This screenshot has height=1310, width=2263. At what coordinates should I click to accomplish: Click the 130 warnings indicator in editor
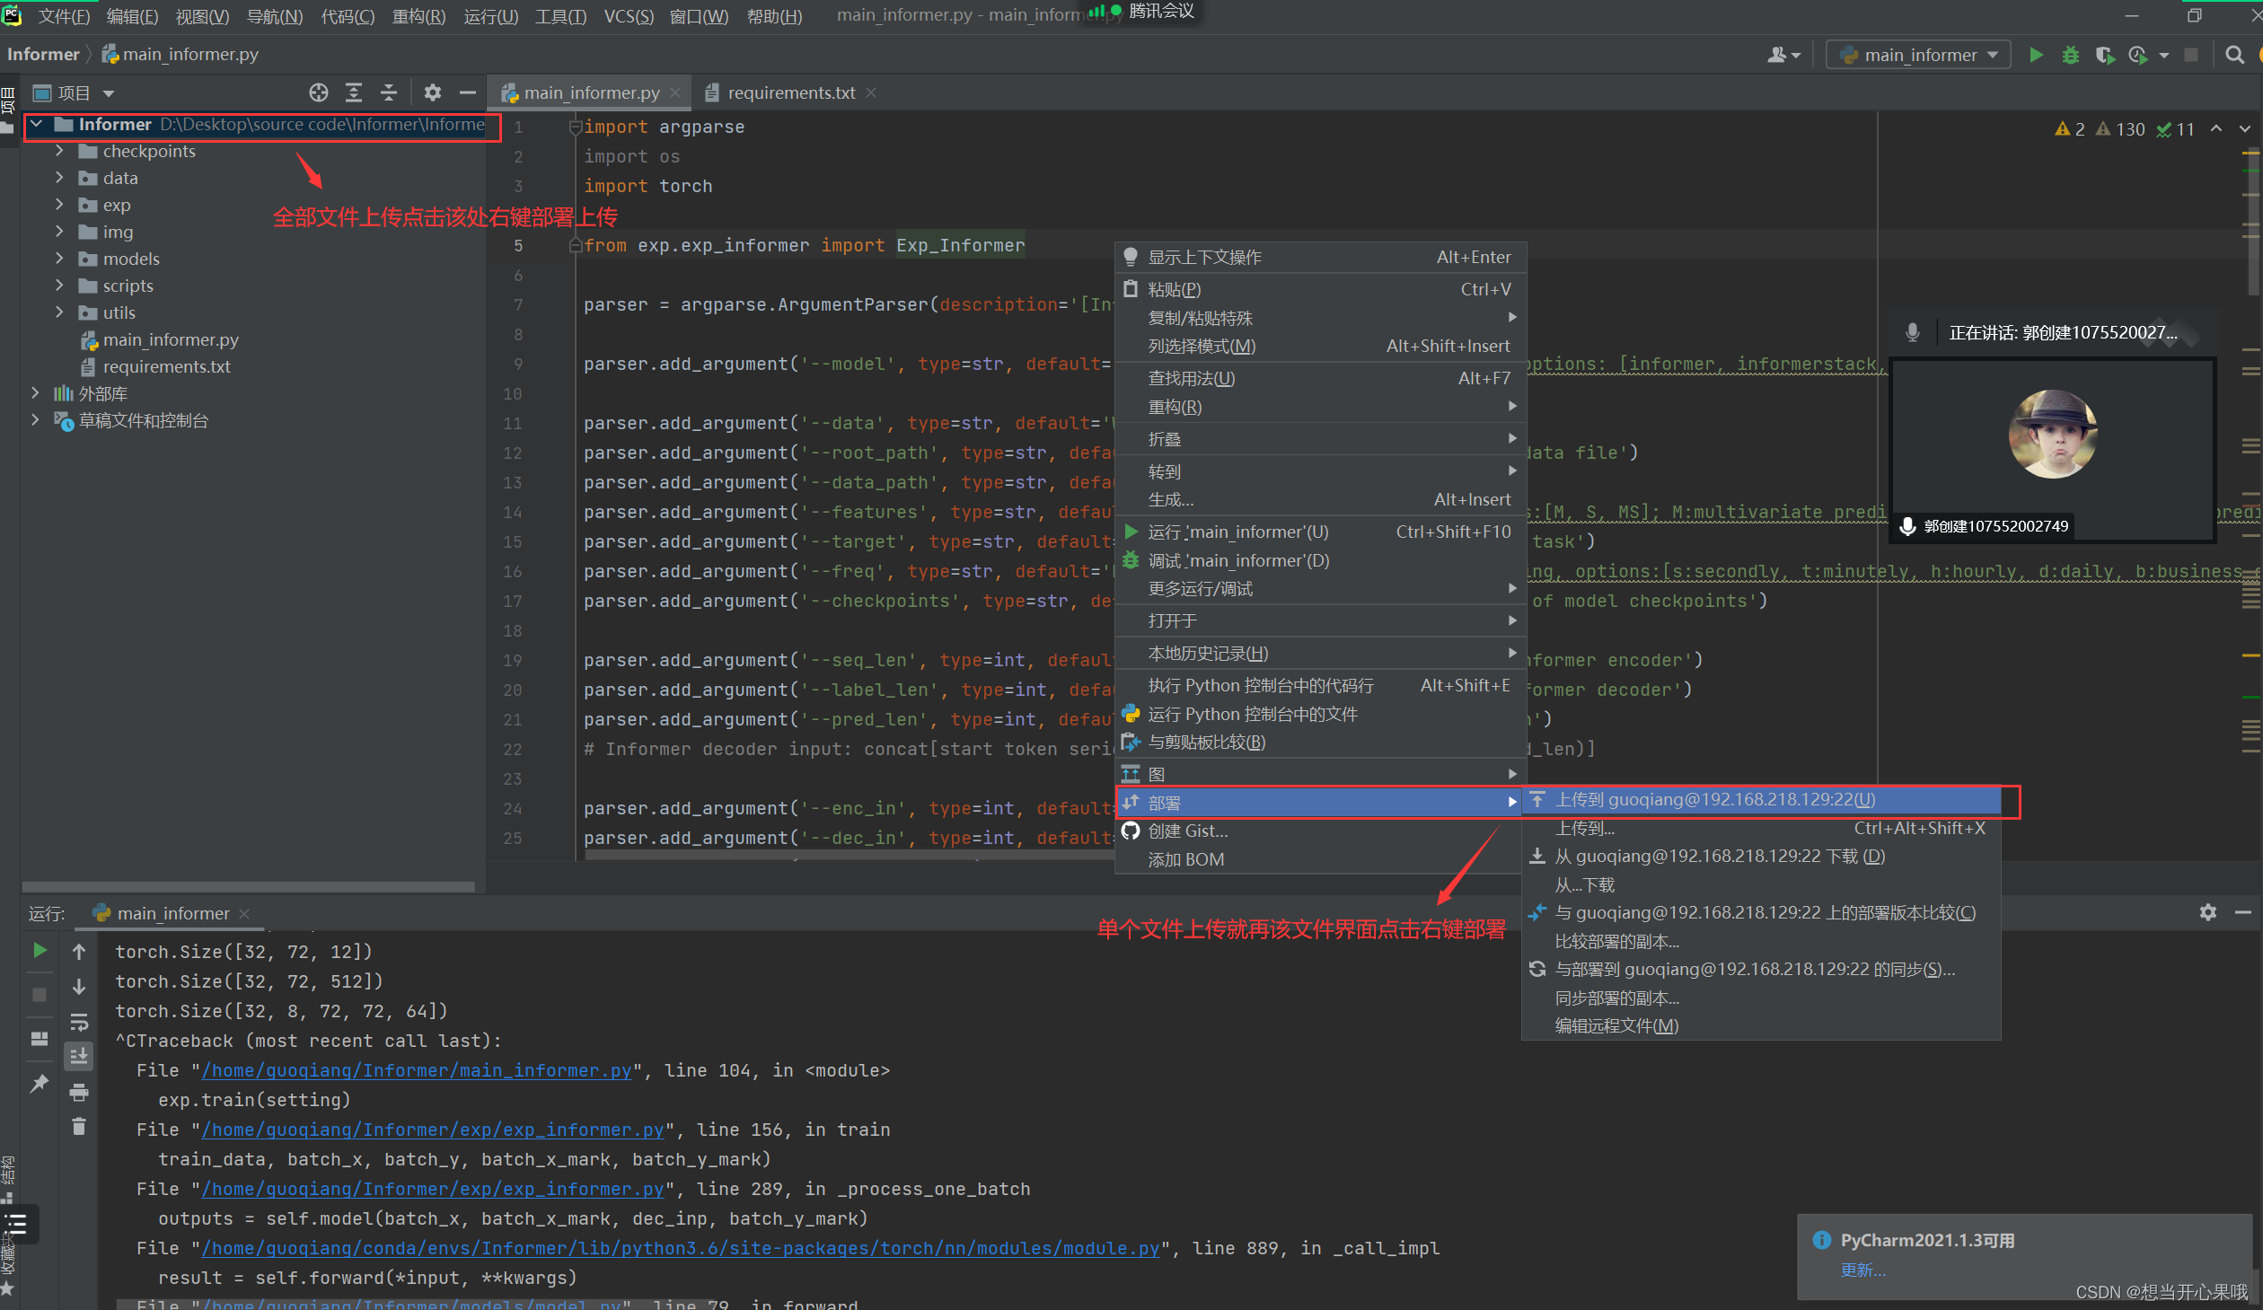2120,129
